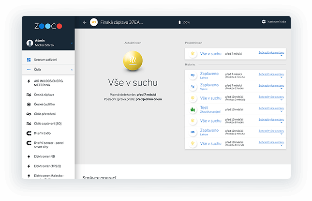Click the lightning icon for Elektromer NB
Image resolution: width=312 pixels, height=201 pixels.
[x=29, y=156]
